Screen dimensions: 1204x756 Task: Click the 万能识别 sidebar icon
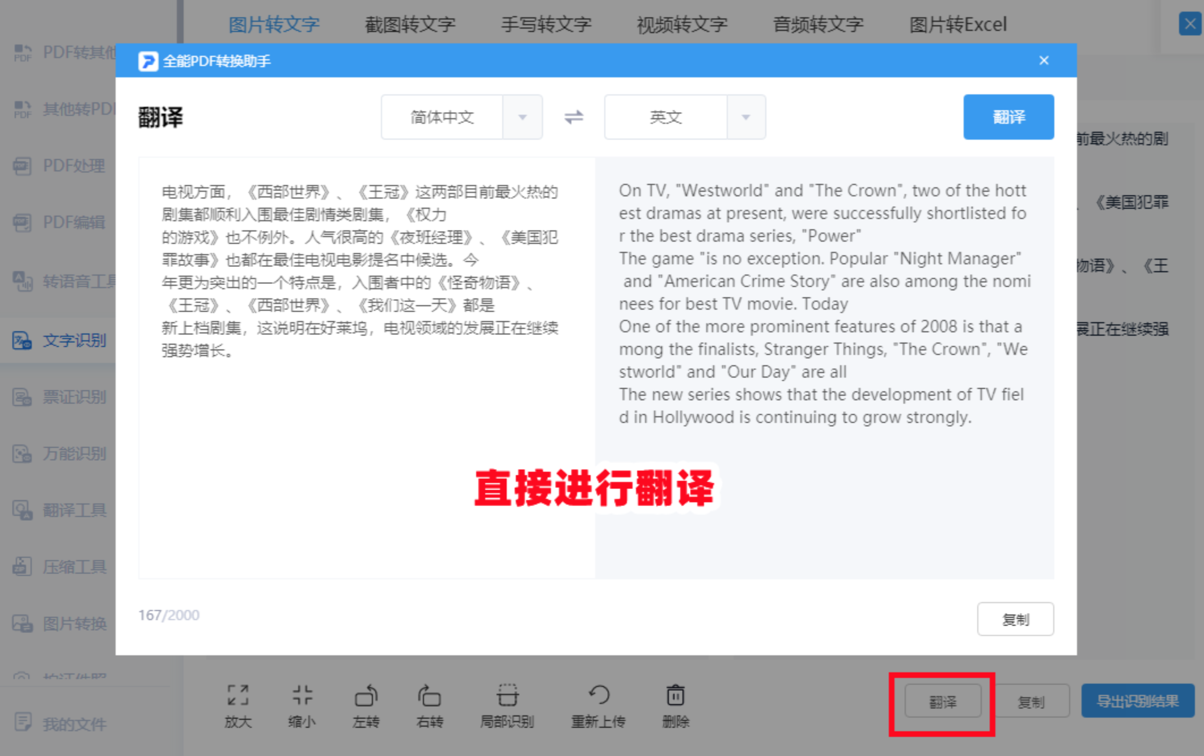22,453
